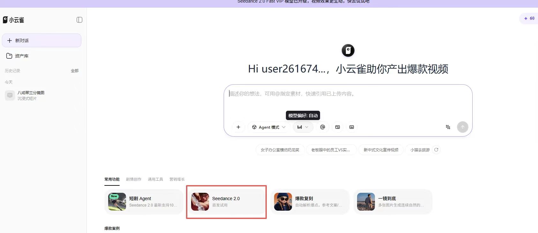Open the Seedance 2.0 首发试用 card
This screenshot has height=233, width=538.
tap(227, 202)
